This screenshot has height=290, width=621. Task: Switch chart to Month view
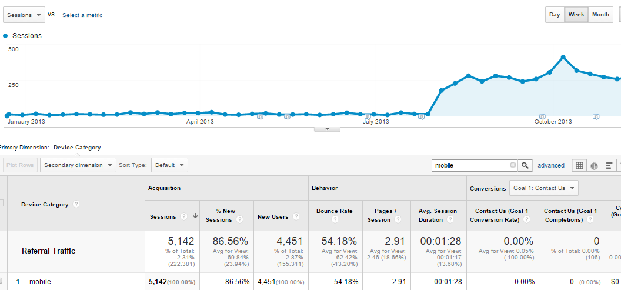coord(600,15)
